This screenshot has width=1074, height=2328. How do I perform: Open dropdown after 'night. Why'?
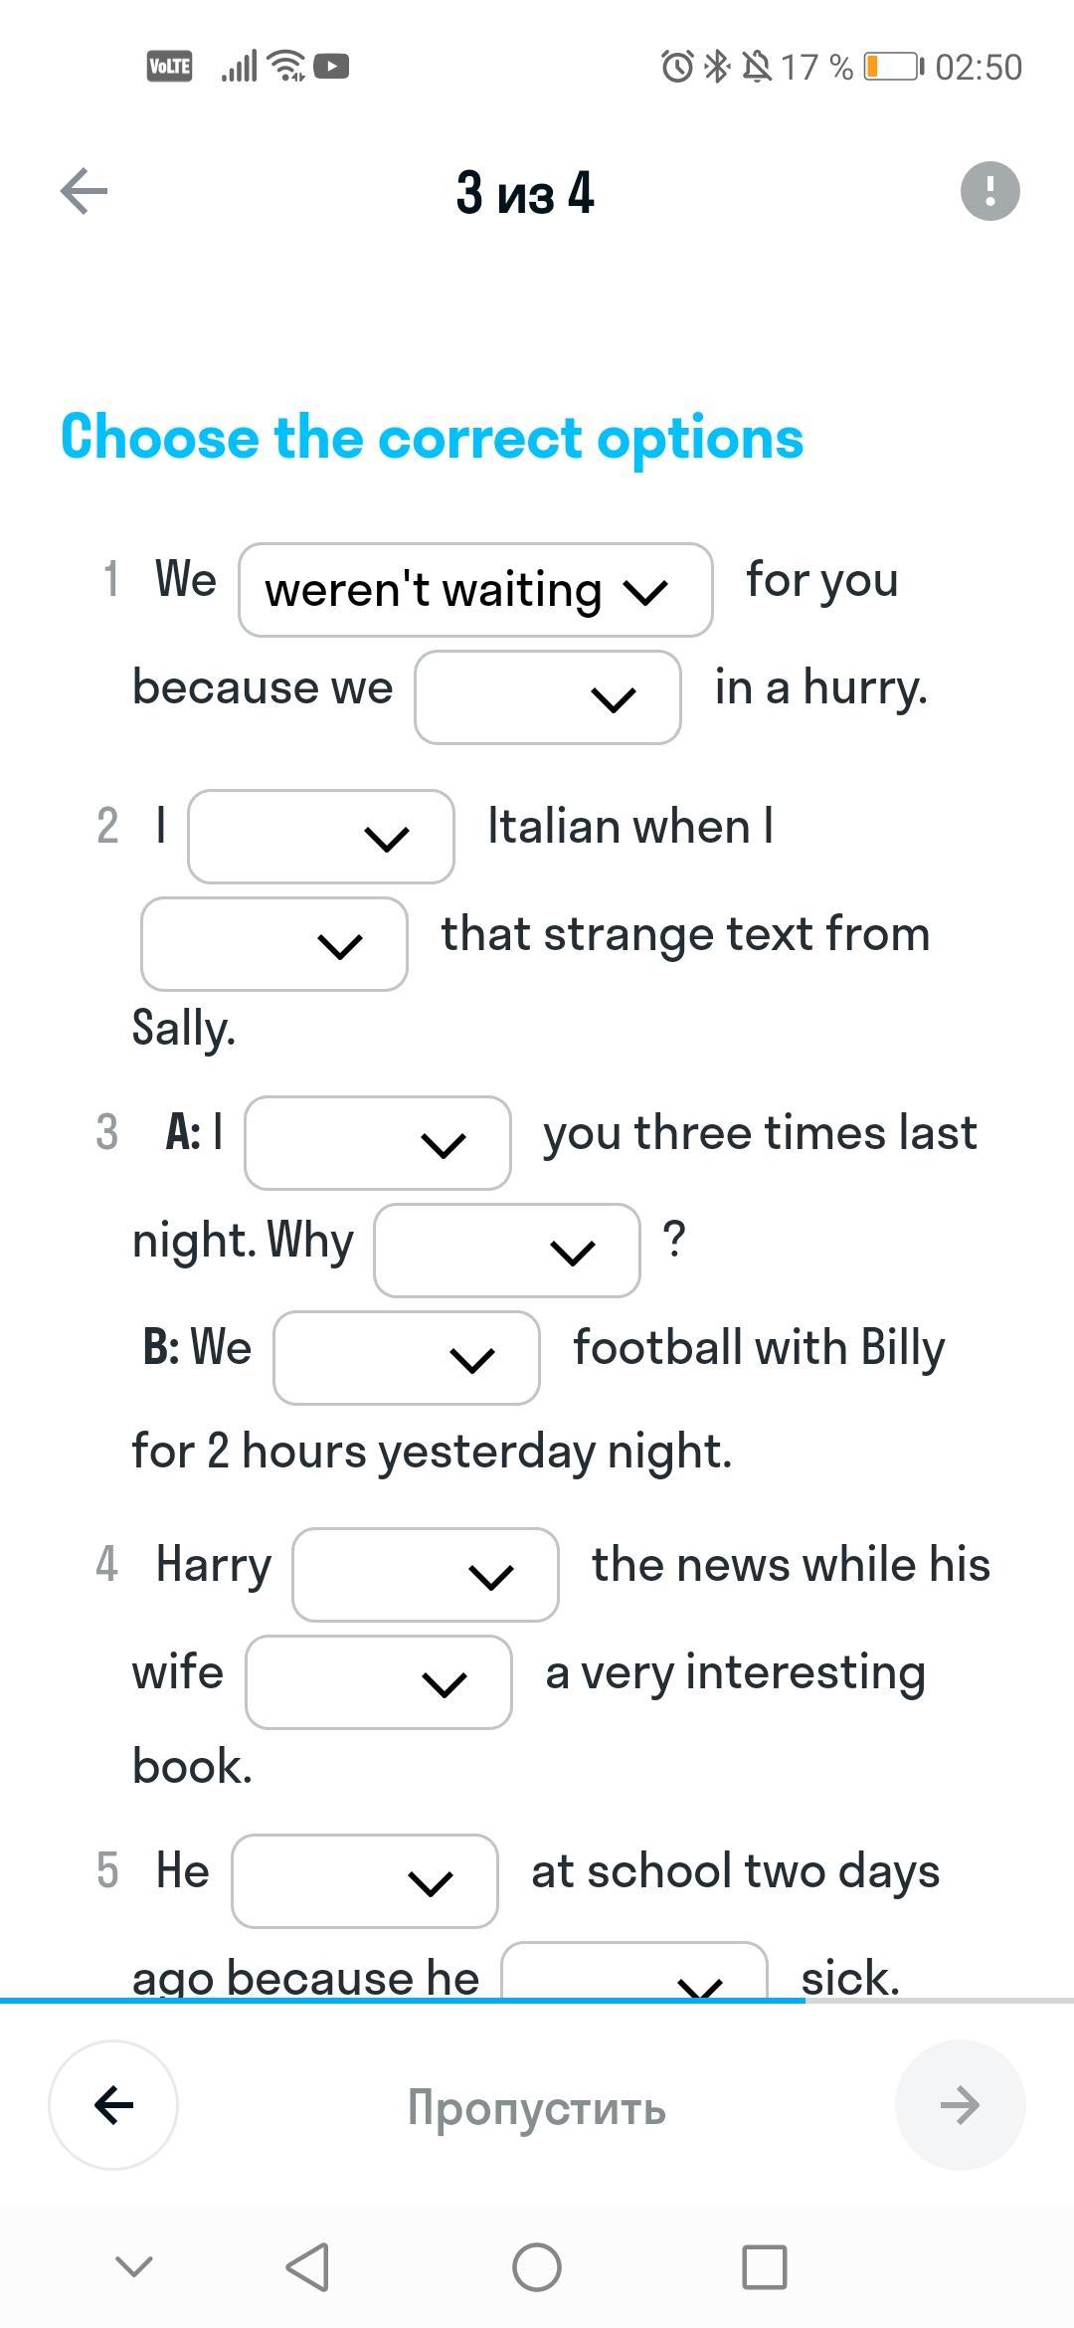(507, 1251)
